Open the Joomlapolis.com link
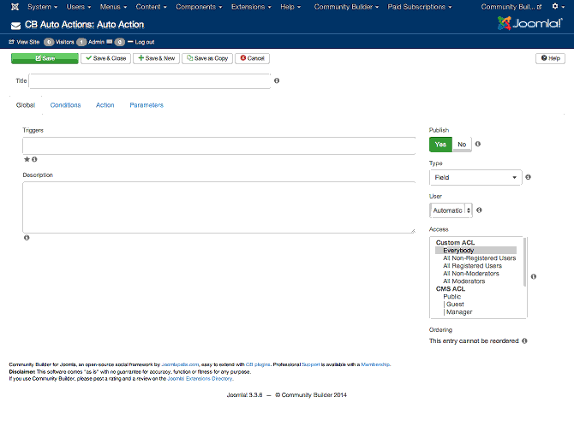574x426 pixels. pyautogui.click(x=180, y=364)
